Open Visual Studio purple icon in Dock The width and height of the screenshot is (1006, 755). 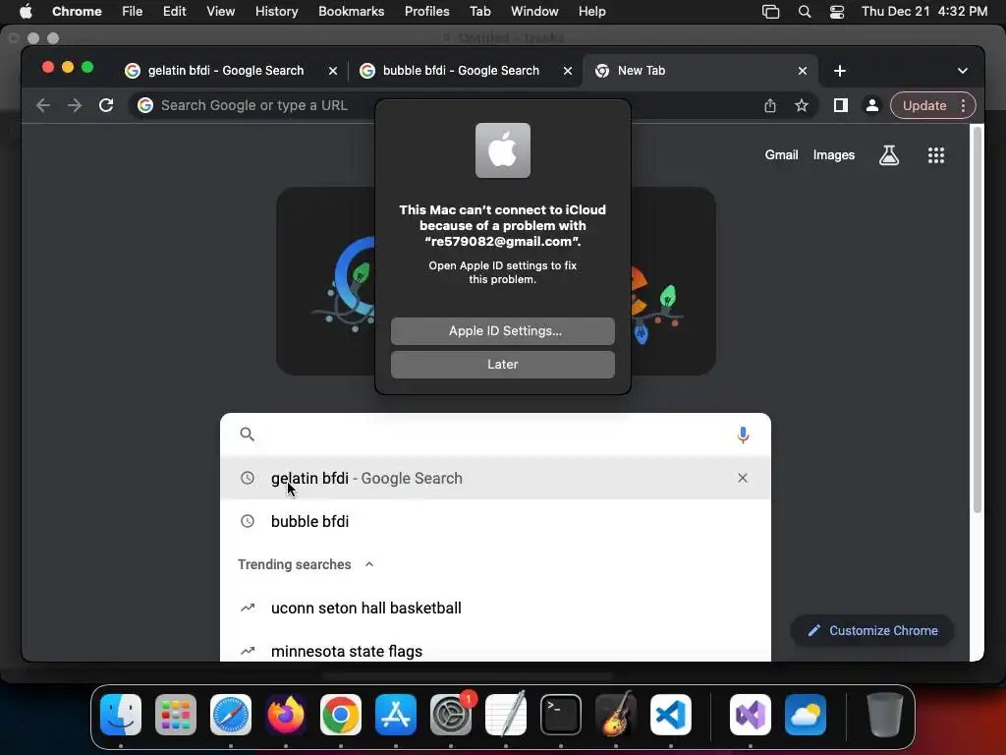point(751,715)
